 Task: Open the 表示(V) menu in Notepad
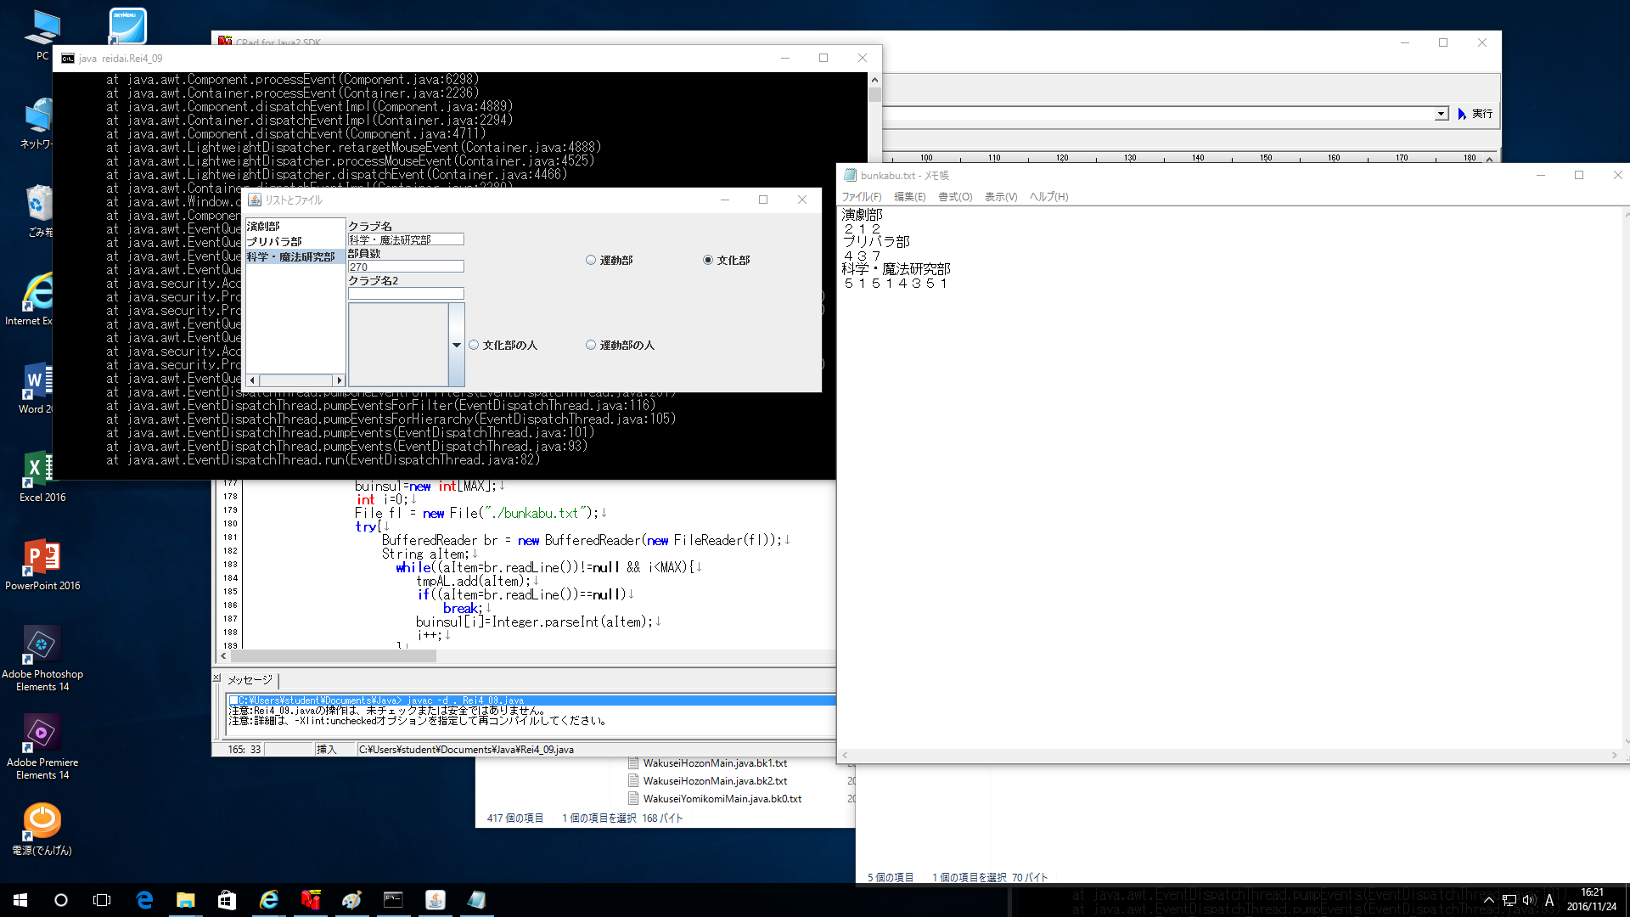tap(1001, 197)
